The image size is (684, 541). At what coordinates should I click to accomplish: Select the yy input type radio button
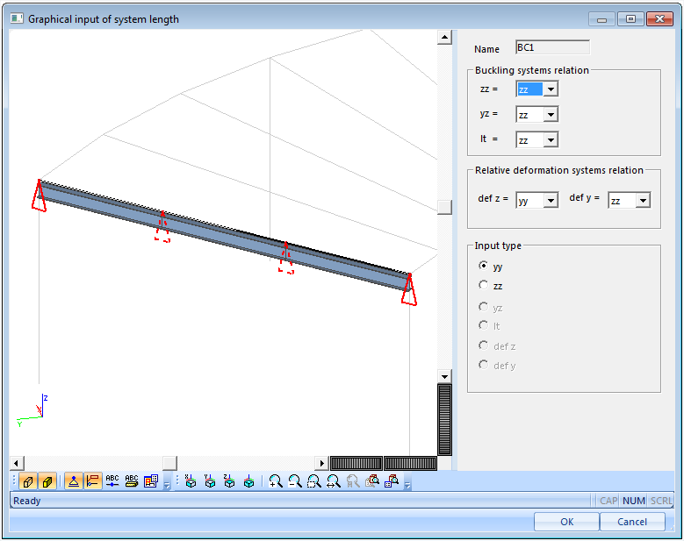coord(483,266)
